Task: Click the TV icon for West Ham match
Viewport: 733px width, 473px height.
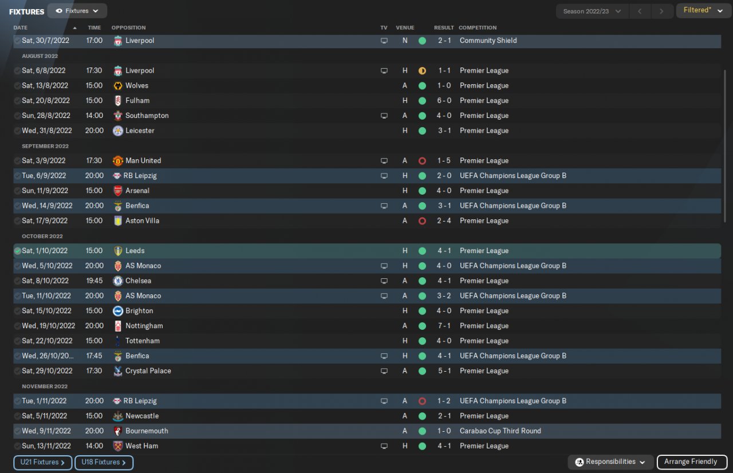Action: [x=384, y=446]
